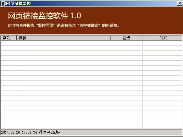Click the 网页链接监控软件 1.0 banner title
Screen dimensions: 183x137
click(44, 16)
